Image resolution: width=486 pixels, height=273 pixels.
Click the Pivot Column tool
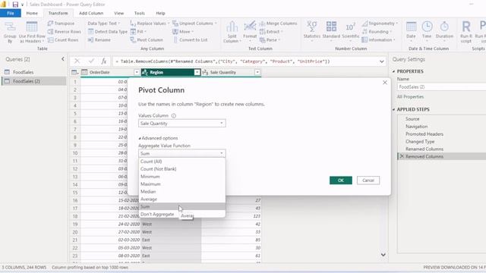(147, 40)
